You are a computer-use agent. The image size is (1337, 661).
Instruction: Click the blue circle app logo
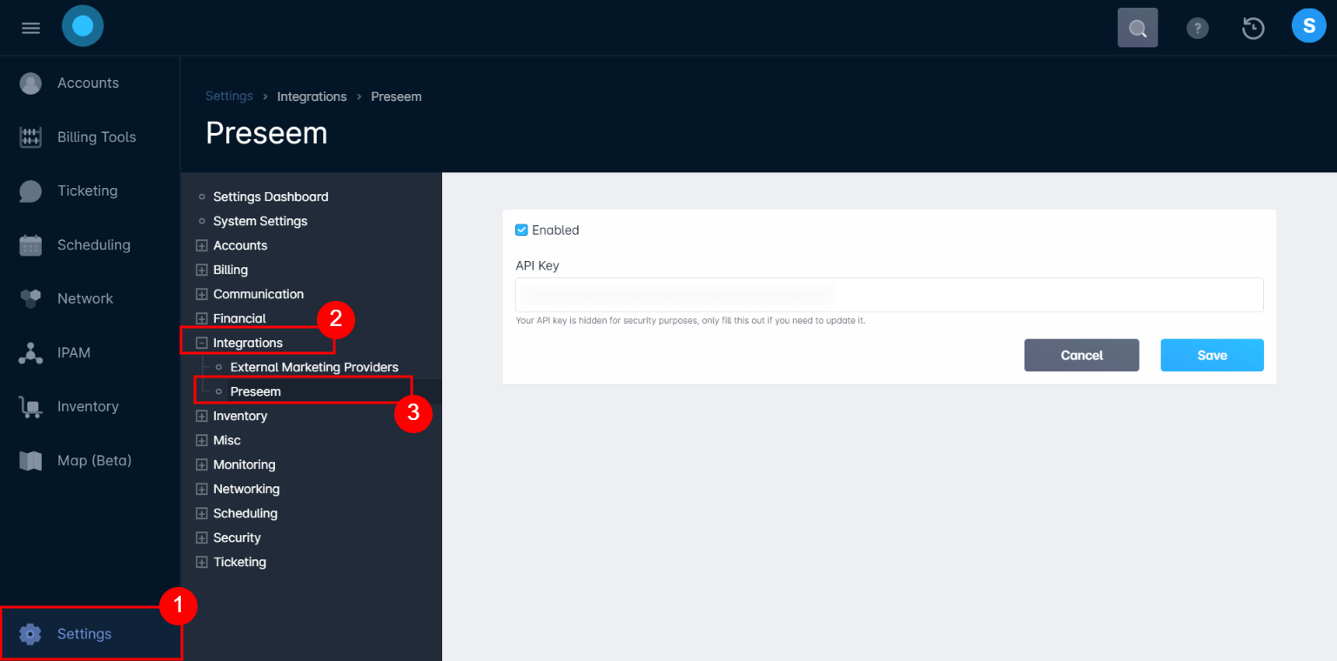(83, 26)
